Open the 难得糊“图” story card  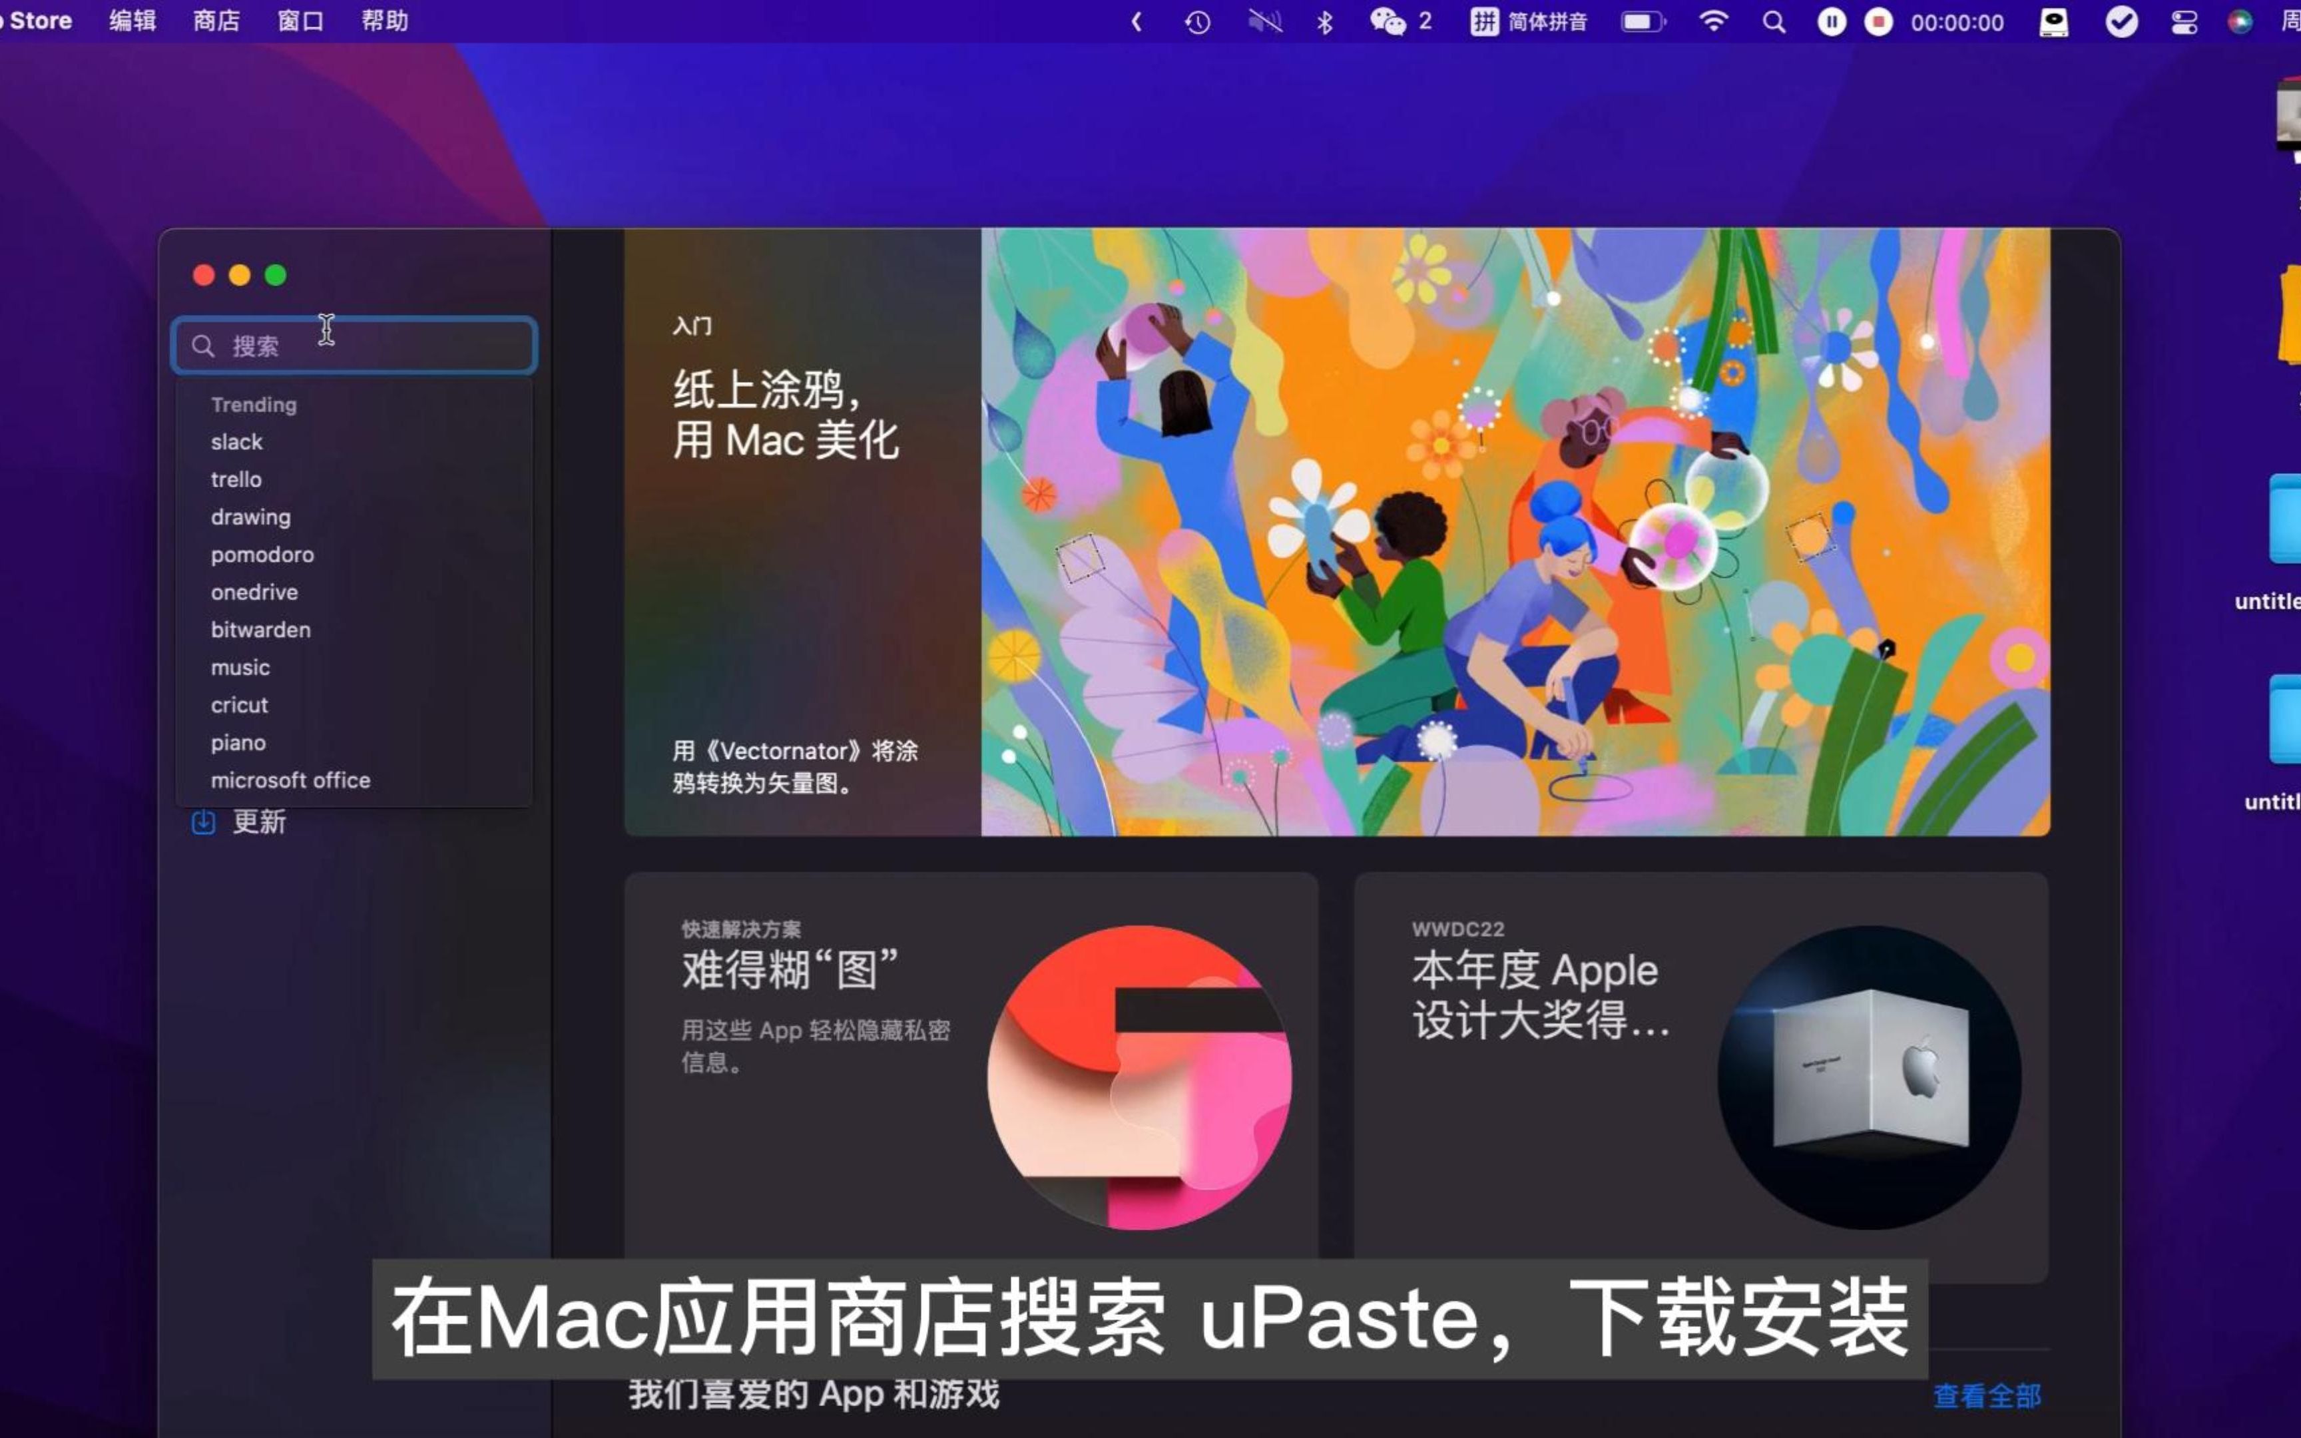pos(971,1078)
